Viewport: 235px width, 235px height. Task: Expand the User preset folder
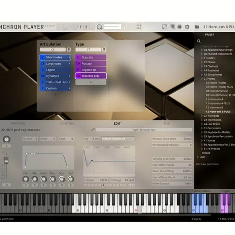click(x=198, y=157)
